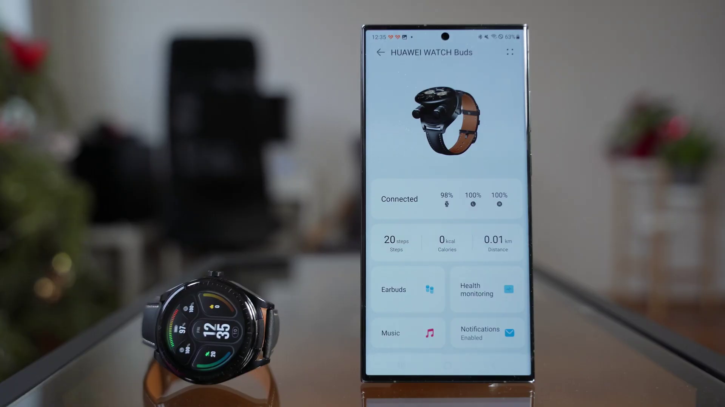Click the watch battery status icon

click(x=447, y=204)
